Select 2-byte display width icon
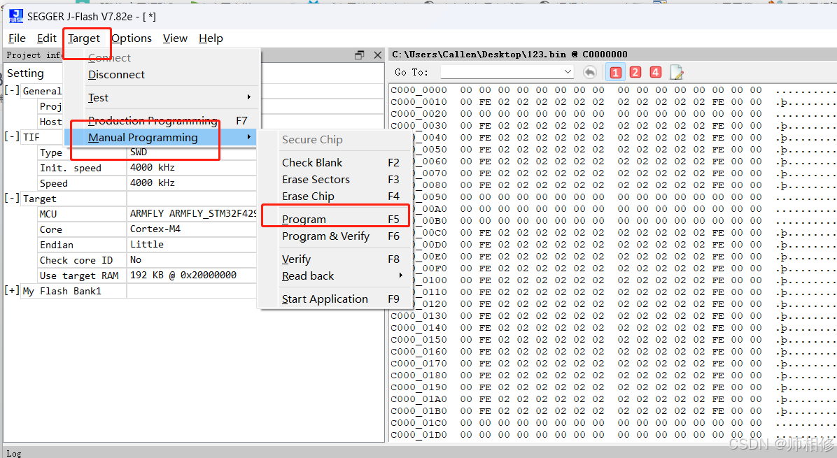Viewport: 837px width, 458px height. (635, 73)
